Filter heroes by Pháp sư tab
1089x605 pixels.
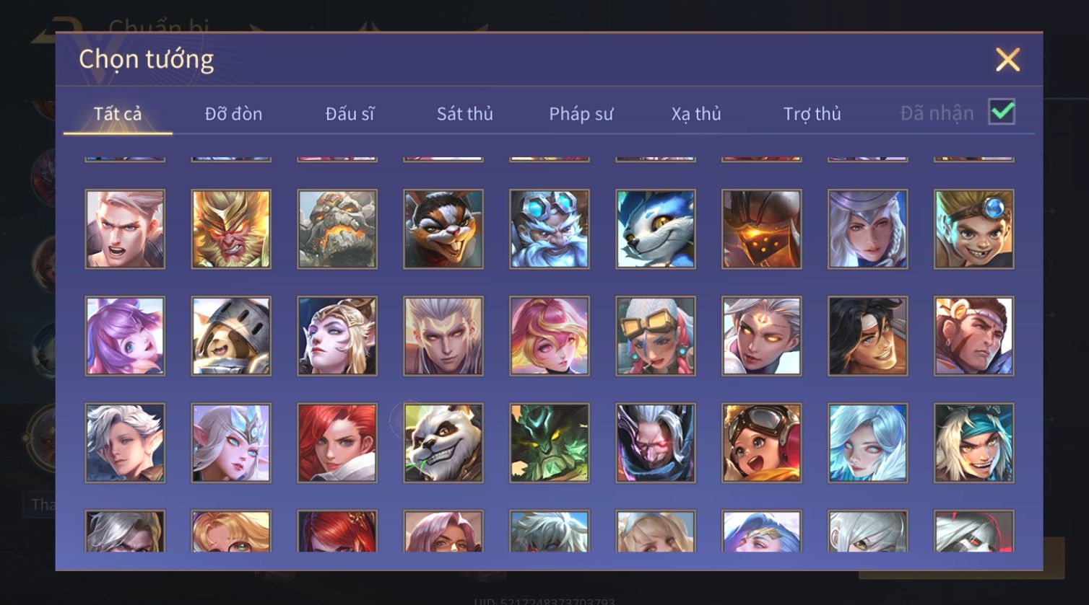[581, 114]
